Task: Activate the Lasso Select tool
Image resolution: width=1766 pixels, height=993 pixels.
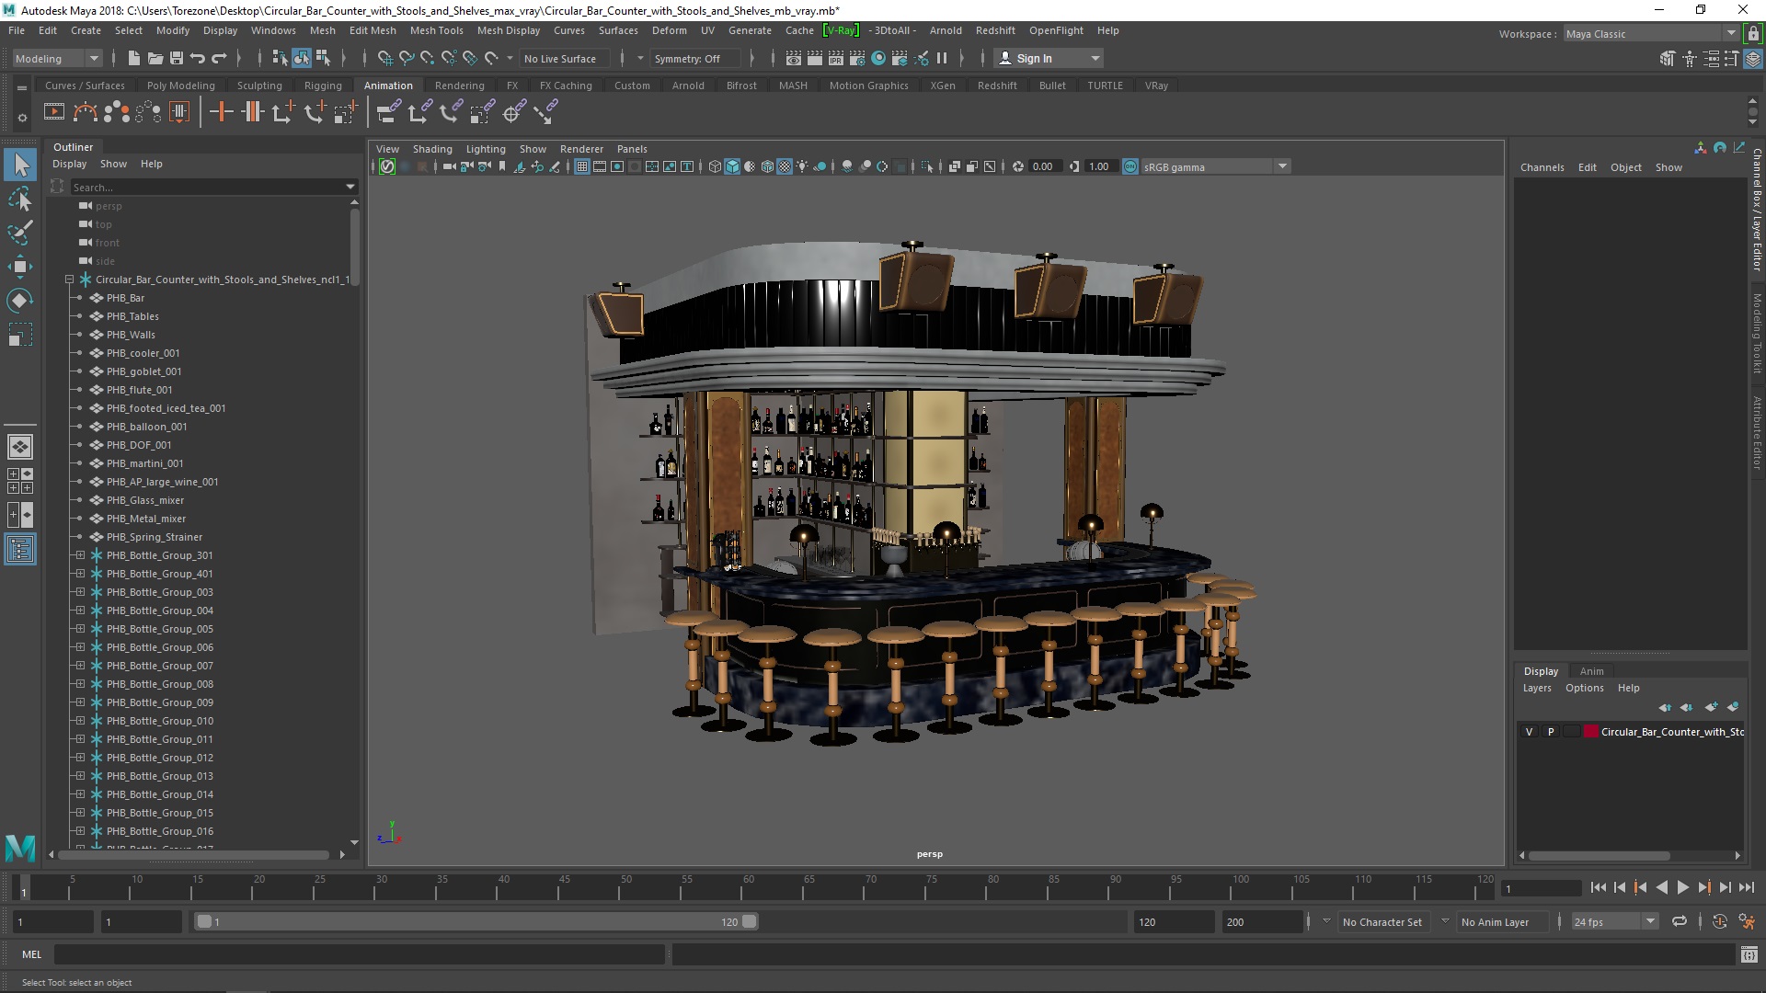Action: point(20,199)
